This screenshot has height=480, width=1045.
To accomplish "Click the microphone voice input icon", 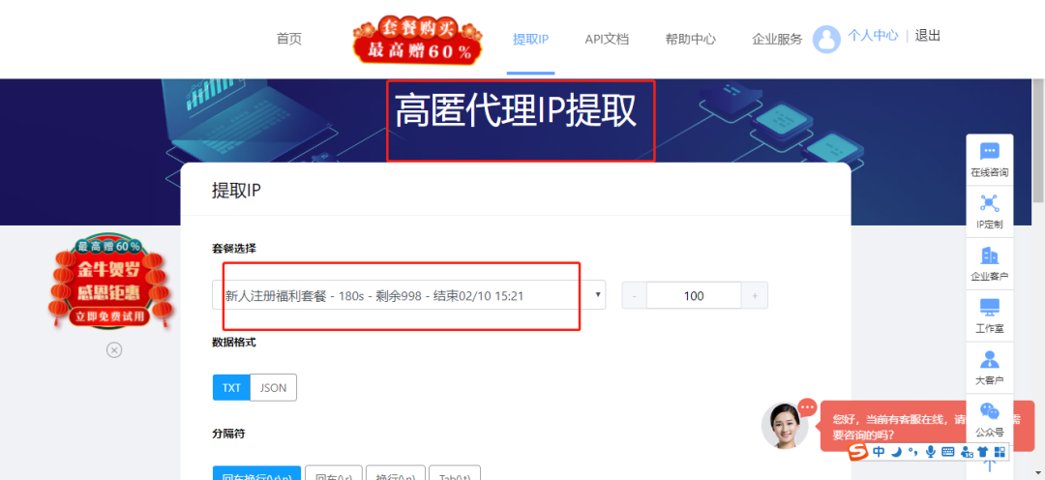I will tap(931, 452).
